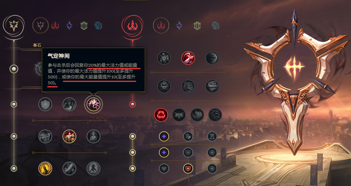Select the Attack Speed stat shard
Screen dimensions: 351x186
pos(188,136)
